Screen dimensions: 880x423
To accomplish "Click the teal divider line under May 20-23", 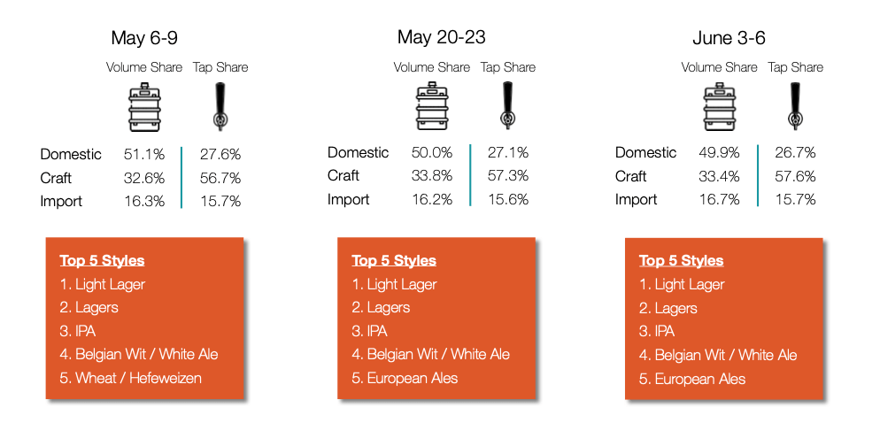I will (x=470, y=175).
